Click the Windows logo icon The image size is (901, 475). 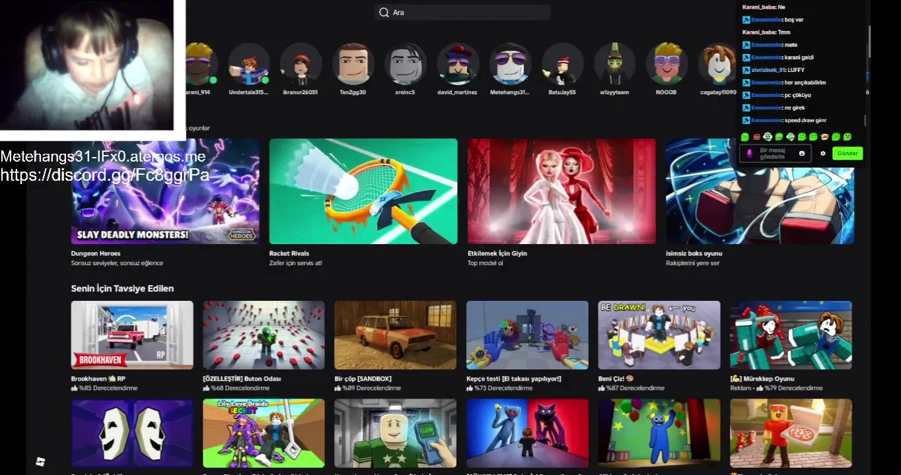tap(40, 461)
